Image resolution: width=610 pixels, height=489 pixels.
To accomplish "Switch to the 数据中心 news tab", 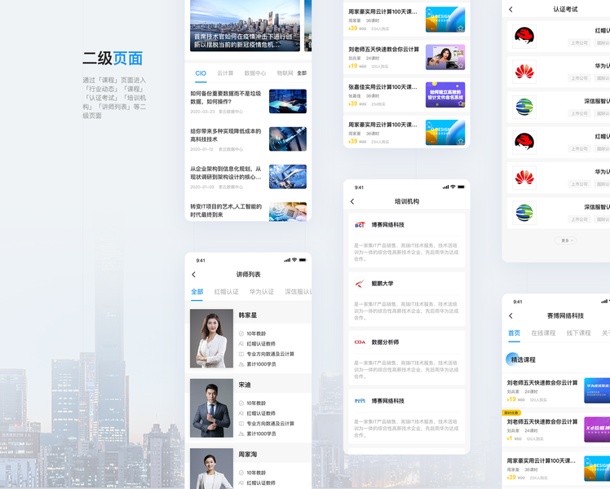I will (255, 73).
